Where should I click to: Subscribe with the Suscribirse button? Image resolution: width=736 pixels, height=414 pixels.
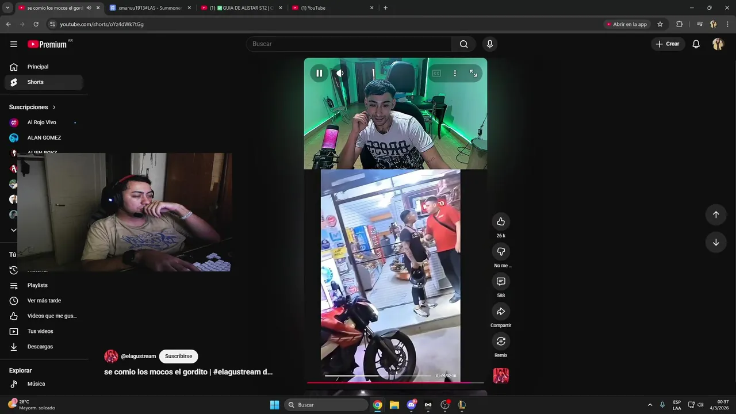pos(178,356)
